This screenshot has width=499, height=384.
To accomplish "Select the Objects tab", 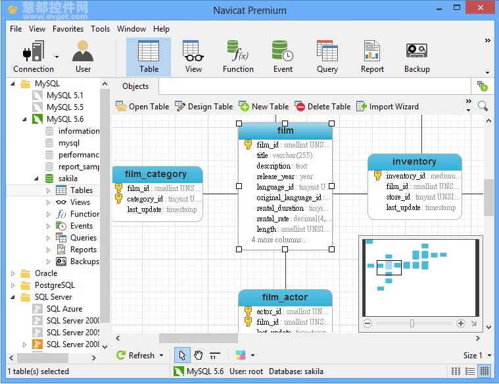I will [x=135, y=86].
